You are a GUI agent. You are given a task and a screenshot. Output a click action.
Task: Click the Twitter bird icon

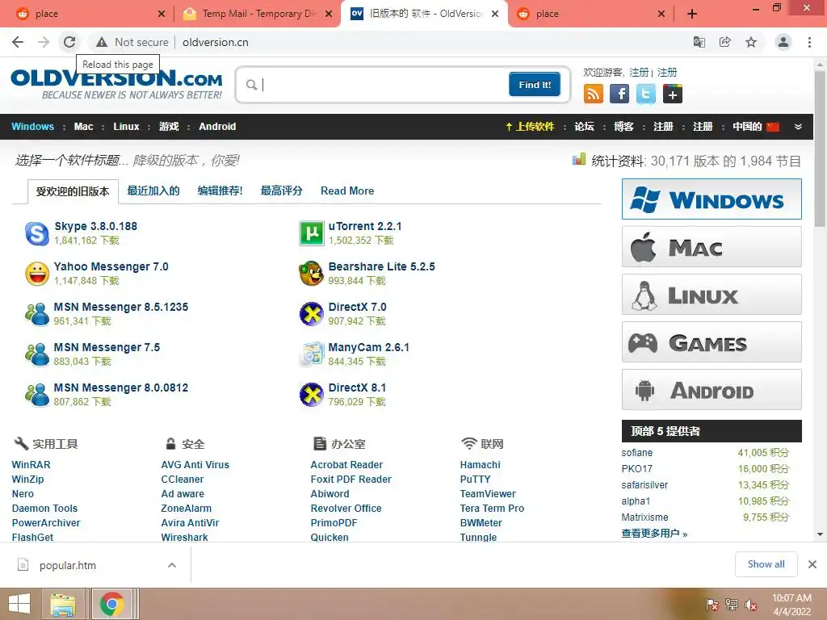(x=645, y=94)
